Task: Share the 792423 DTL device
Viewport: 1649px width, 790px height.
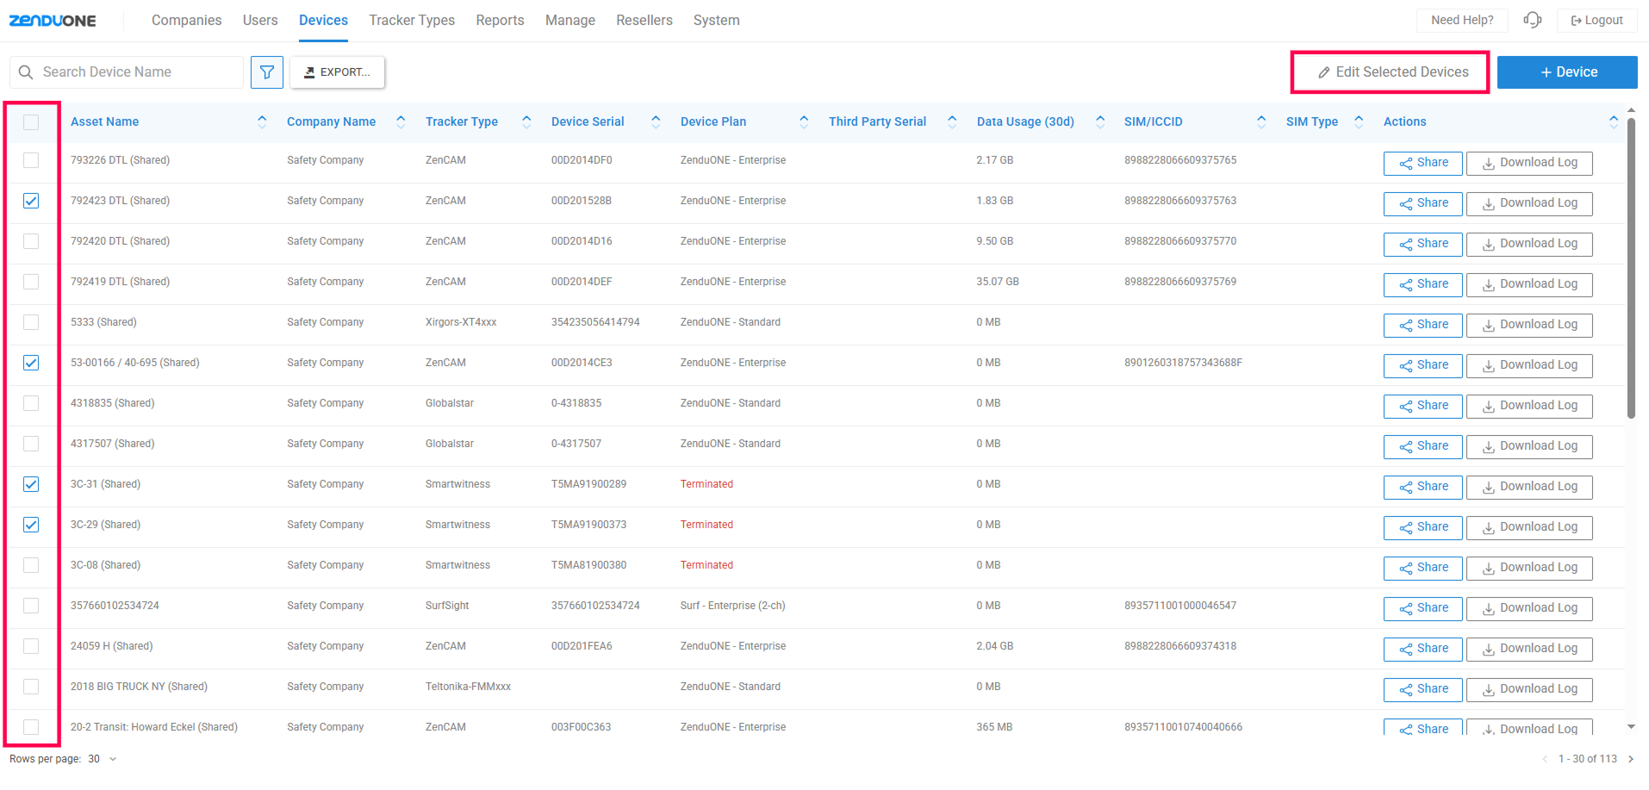Action: pos(1422,203)
